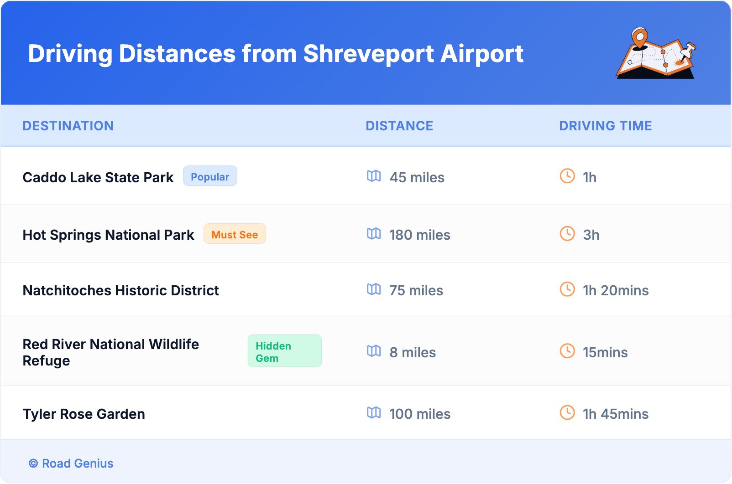Click the Driving Time column header
The height and width of the screenshot is (484, 732).
pos(605,126)
